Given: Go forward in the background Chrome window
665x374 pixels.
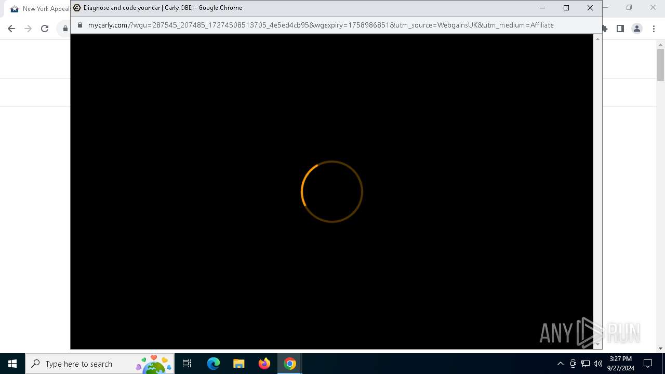Looking at the screenshot, I should tap(28, 29).
